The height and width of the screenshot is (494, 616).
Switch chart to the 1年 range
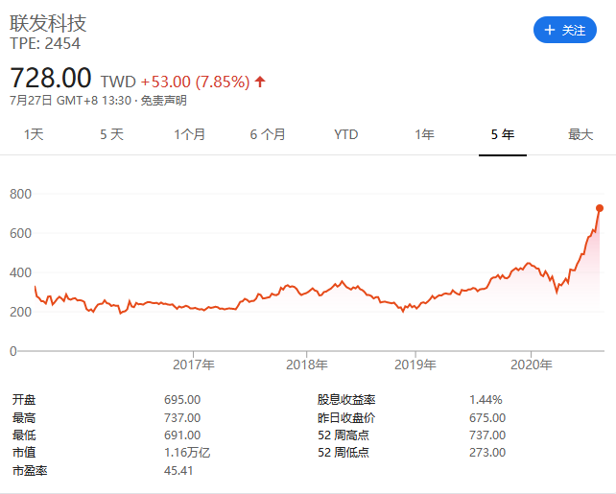coord(424,134)
